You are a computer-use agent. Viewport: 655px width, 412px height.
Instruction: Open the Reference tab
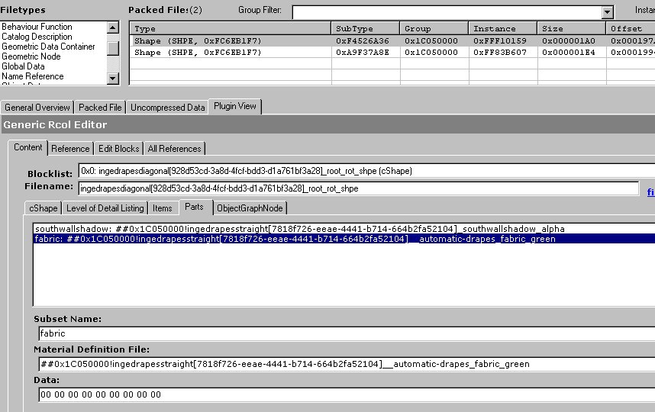[x=70, y=149]
